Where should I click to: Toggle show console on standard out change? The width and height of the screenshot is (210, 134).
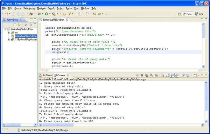172,75
